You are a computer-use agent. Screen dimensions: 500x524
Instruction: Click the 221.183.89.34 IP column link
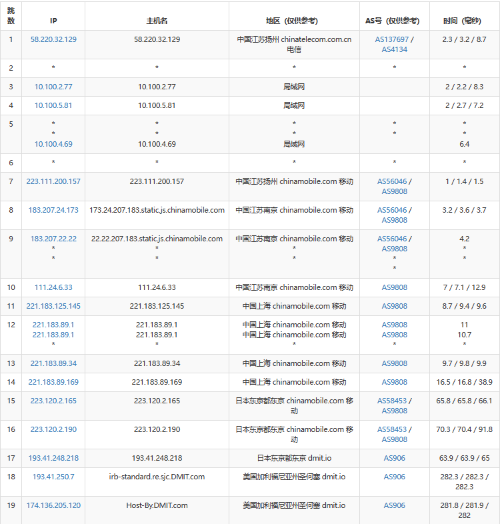point(53,363)
